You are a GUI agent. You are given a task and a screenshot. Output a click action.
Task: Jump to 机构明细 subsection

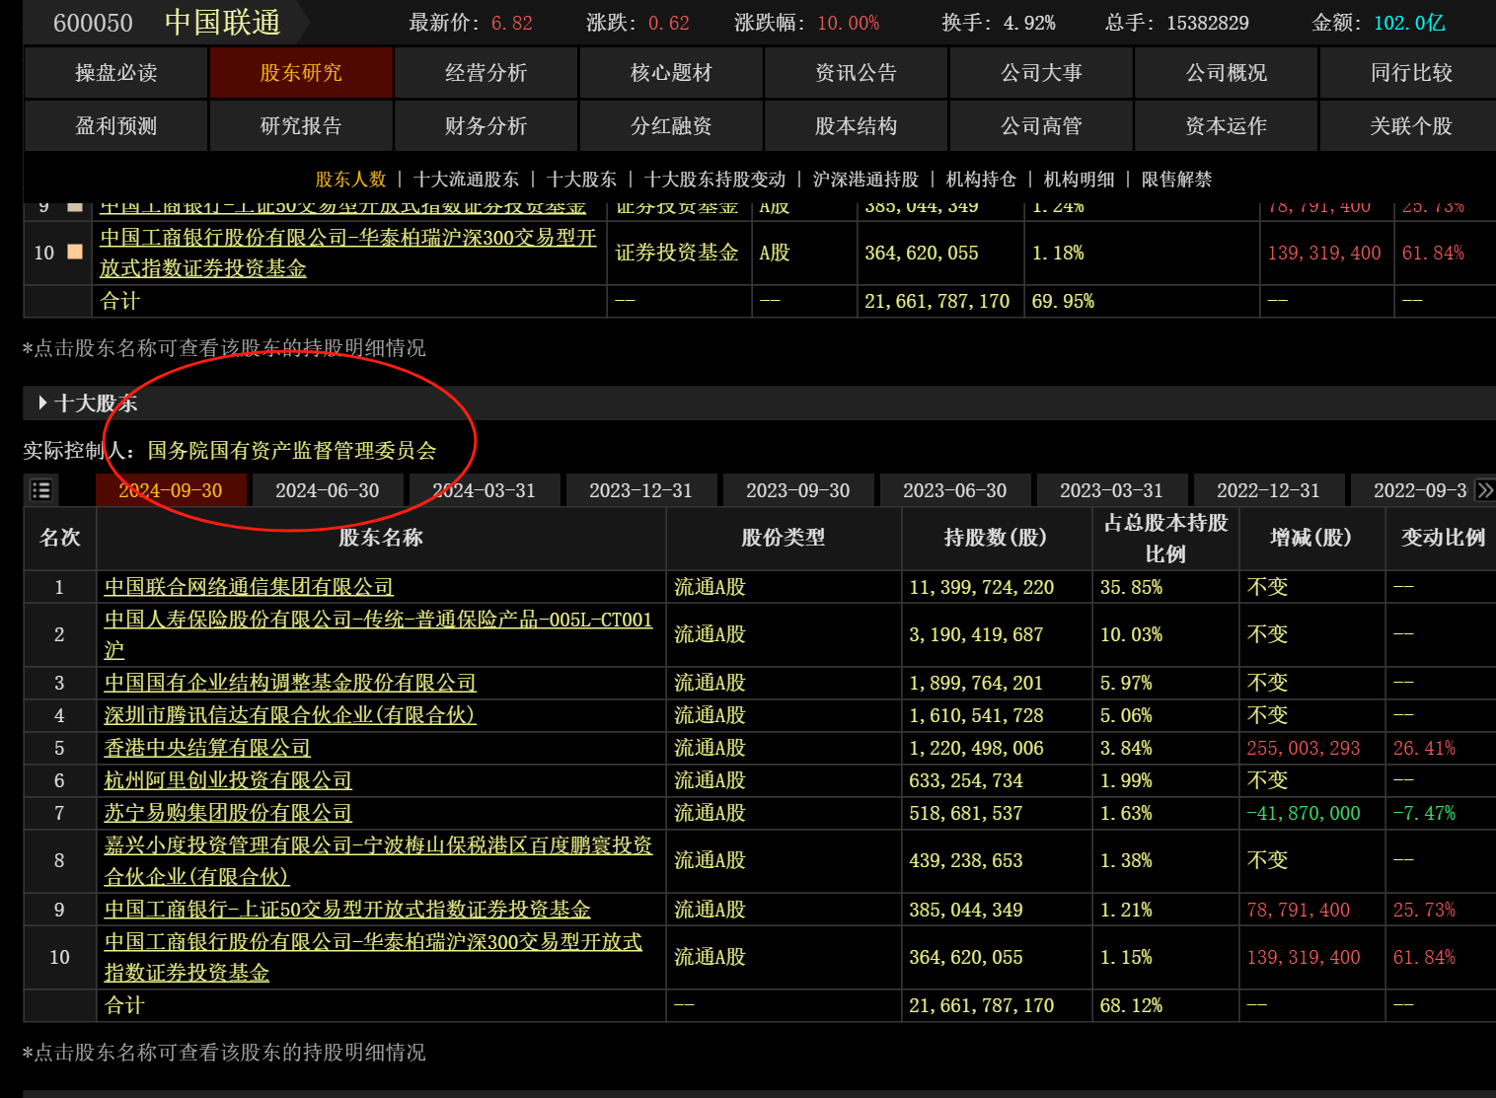[1080, 180]
